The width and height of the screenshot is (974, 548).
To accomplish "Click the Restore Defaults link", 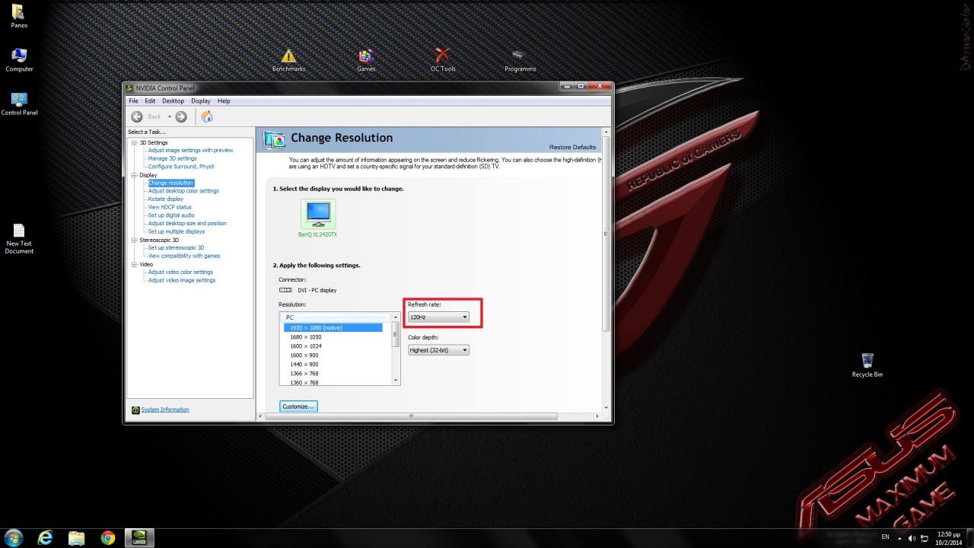I will [572, 147].
